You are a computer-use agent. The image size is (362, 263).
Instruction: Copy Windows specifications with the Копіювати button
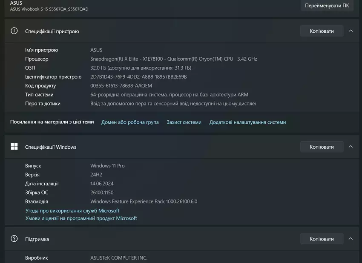322,147
